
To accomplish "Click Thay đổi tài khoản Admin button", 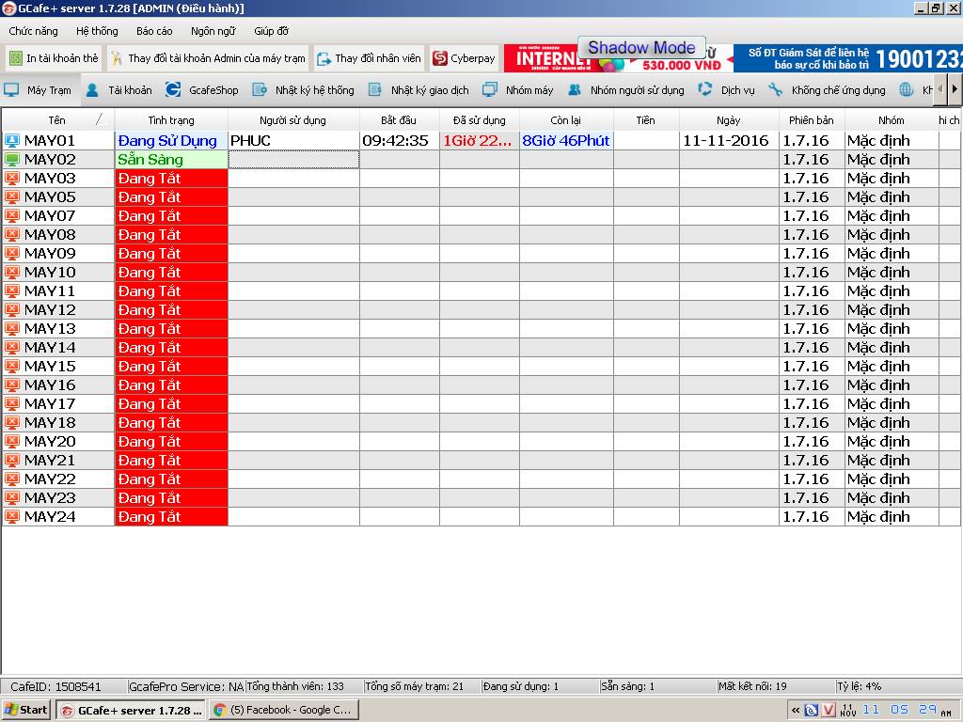I will click(x=208, y=58).
